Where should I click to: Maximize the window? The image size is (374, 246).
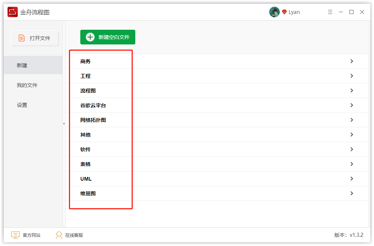pos(351,12)
